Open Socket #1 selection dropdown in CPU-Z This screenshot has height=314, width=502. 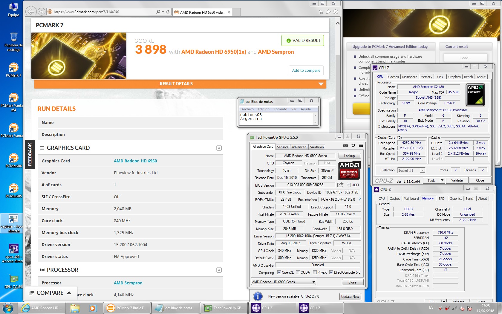tap(411, 170)
